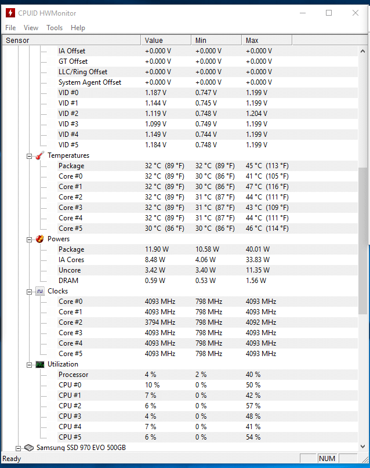Collapse the Clocks section
370x468 pixels.
29,291
